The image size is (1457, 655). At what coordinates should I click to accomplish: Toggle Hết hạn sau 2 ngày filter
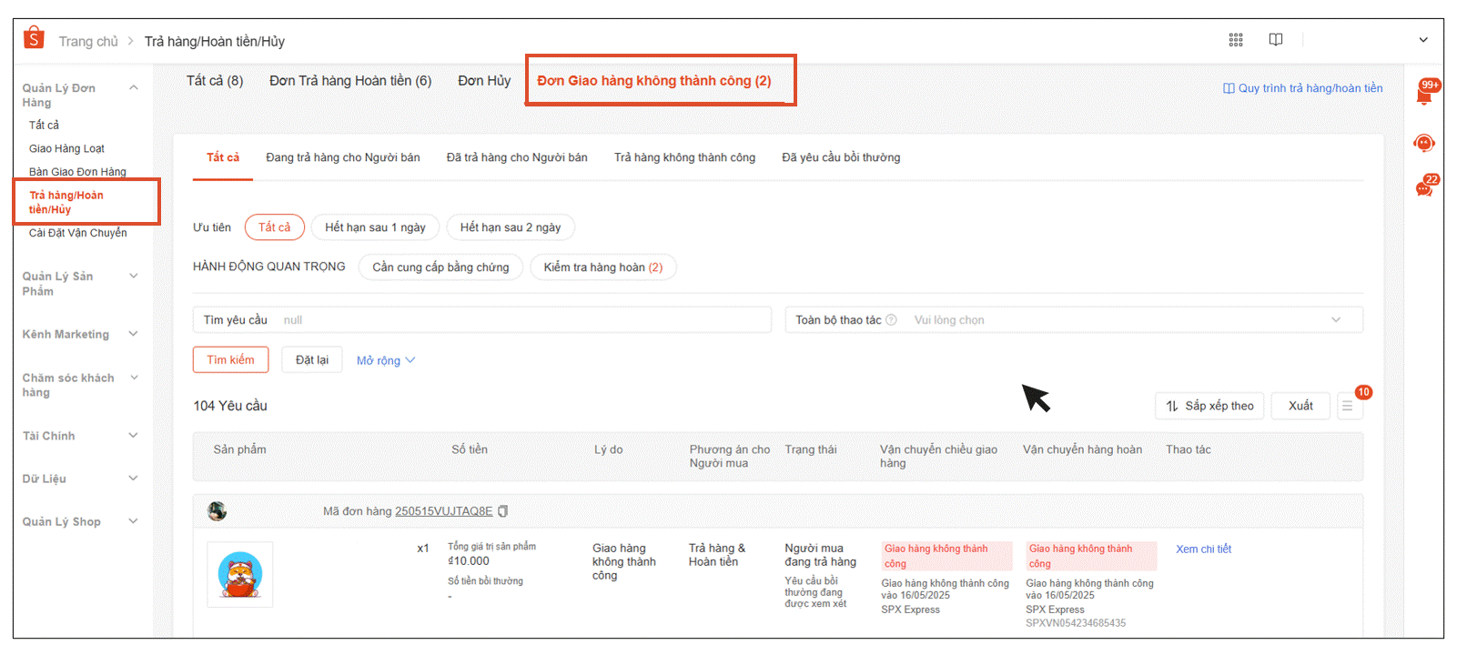511,227
